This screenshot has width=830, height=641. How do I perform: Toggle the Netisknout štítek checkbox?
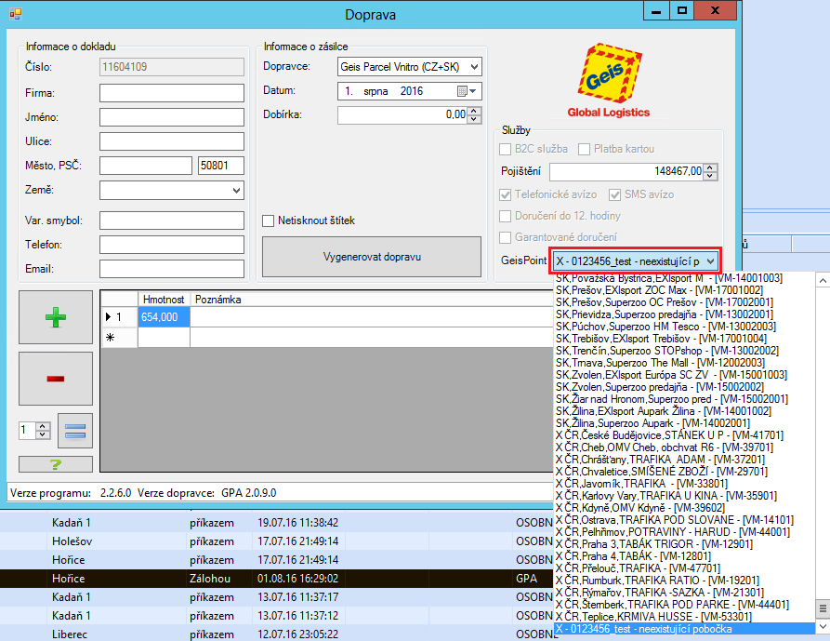click(269, 220)
